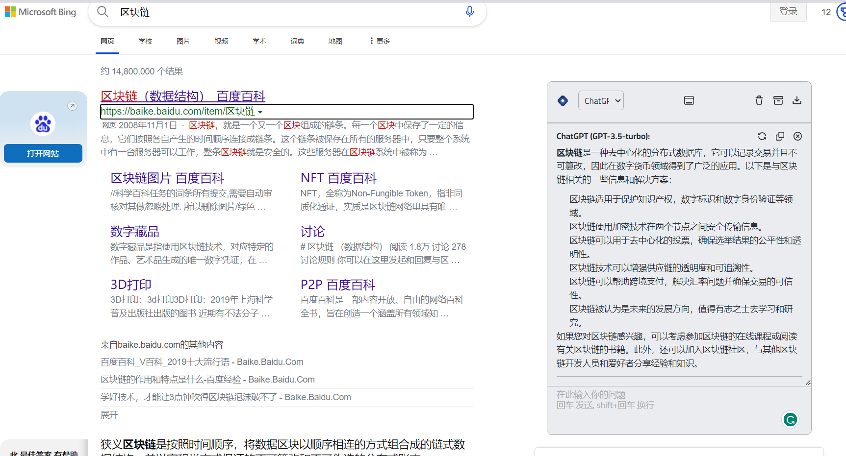This screenshot has height=456, width=846.
Task: Close the ChatGPT answer with X icon
Action: (x=798, y=136)
